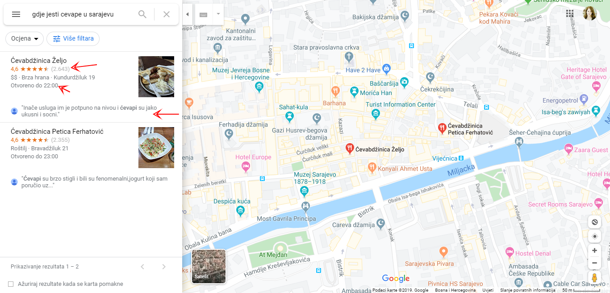Click the search magnifier icon
This screenshot has width=610, height=293.
pyautogui.click(x=142, y=14)
